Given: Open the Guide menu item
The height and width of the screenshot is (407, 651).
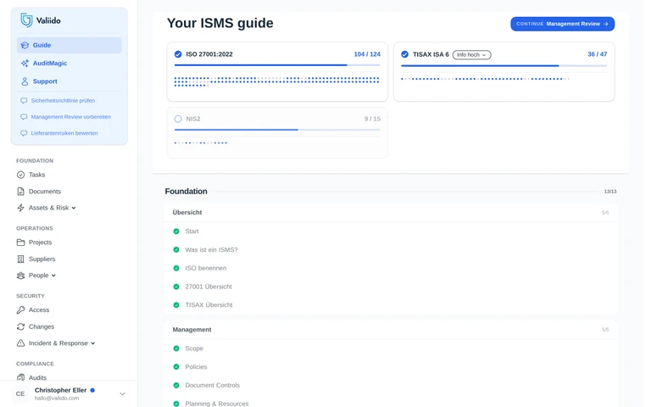Looking at the screenshot, I should (70, 45).
